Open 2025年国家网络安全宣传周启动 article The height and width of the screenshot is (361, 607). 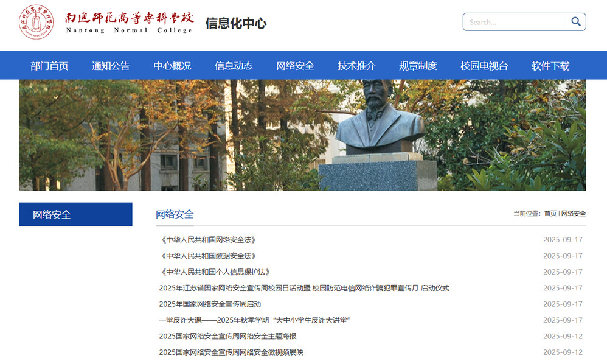[210, 304]
